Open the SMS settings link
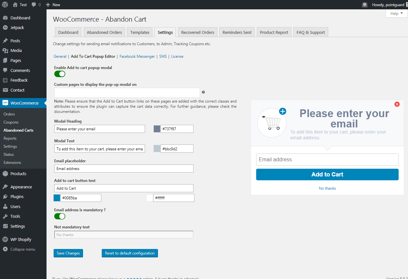Image resolution: width=408 pixels, height=279 pixels. (x=163, y=56)
